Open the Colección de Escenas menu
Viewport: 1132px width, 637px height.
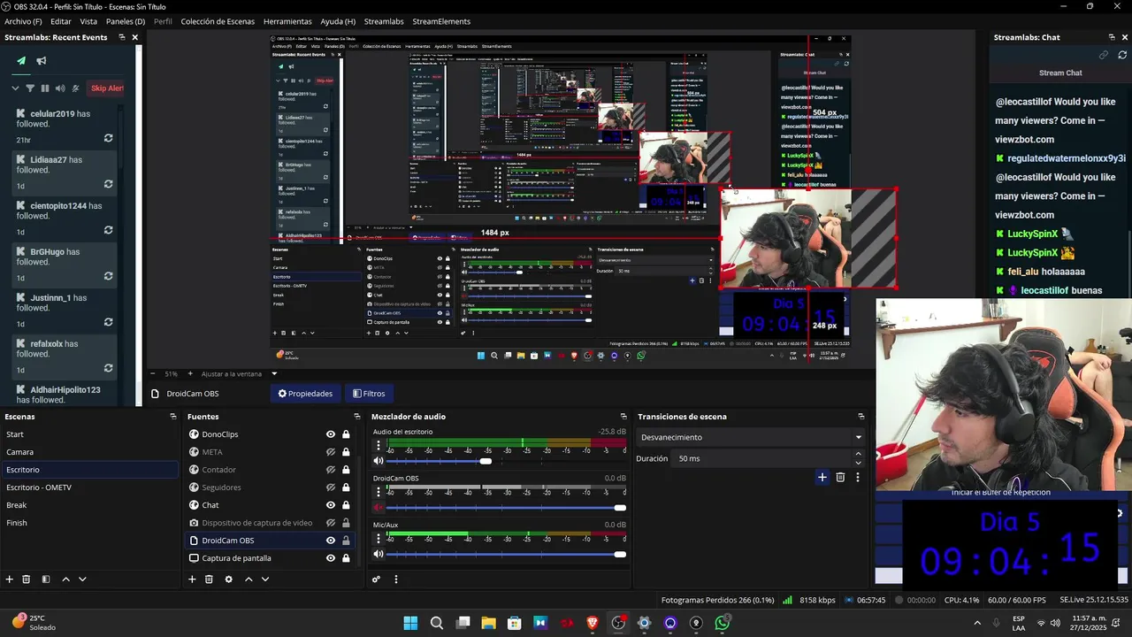point(218,21)
